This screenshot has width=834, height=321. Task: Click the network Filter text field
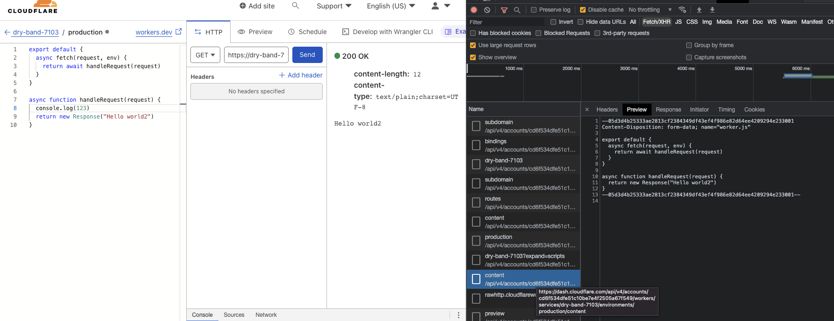coord(507,22)
